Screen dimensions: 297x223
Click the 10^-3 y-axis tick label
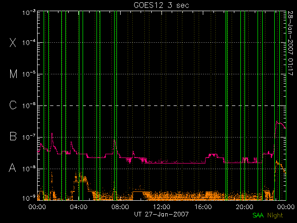click(29, 13)
